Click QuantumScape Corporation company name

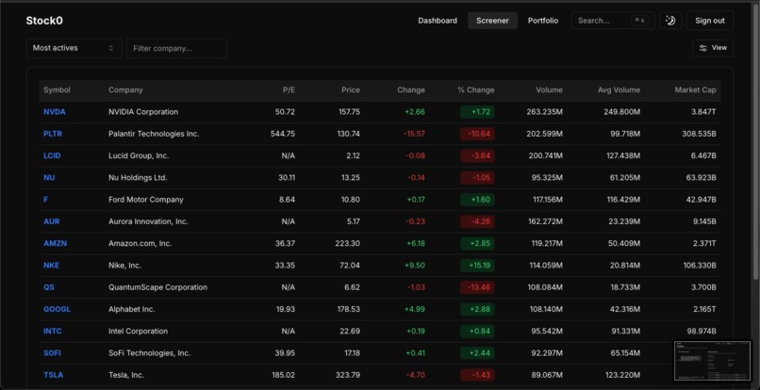coord(158,287)
